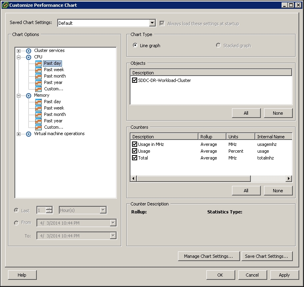The height and width of the screenshot is (287, 304).
Task: Uncheck the Usage percent counter
Action: pyautogui.click(x=134, y=151)
